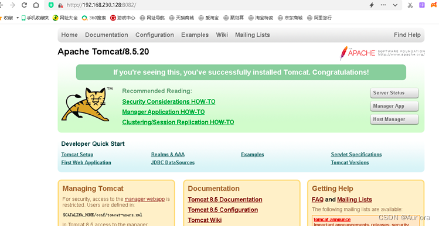Click the browser forward arrow
439x226 pixels.
[x=12, y=5]
